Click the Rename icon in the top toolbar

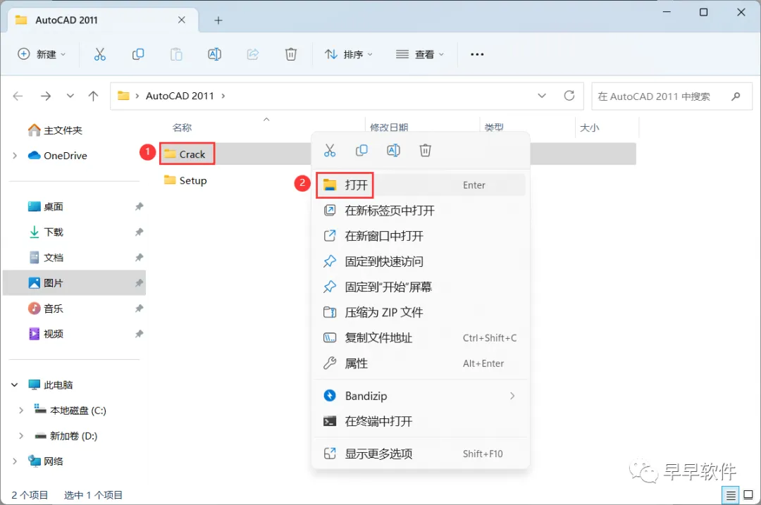pyautogui.click(x=214, y=54)
